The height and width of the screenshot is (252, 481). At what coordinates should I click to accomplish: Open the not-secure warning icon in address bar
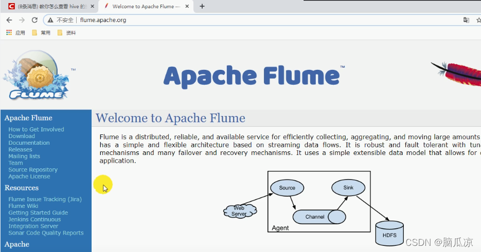(50, 20)
